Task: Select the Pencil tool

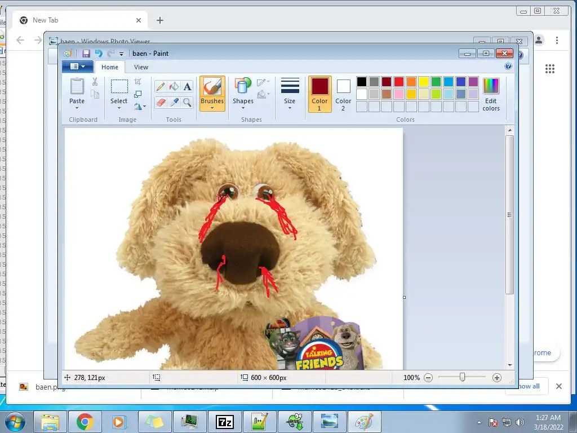Action: point(161,86)
